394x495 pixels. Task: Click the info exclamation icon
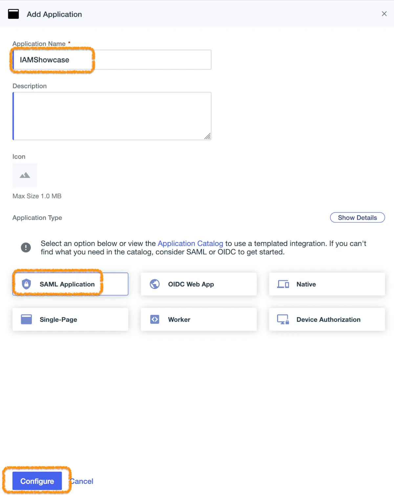[26, 247]
